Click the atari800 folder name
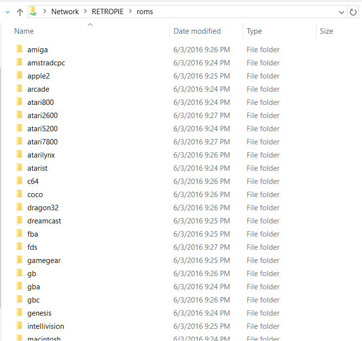362x341 pixels. coord(41,102)
